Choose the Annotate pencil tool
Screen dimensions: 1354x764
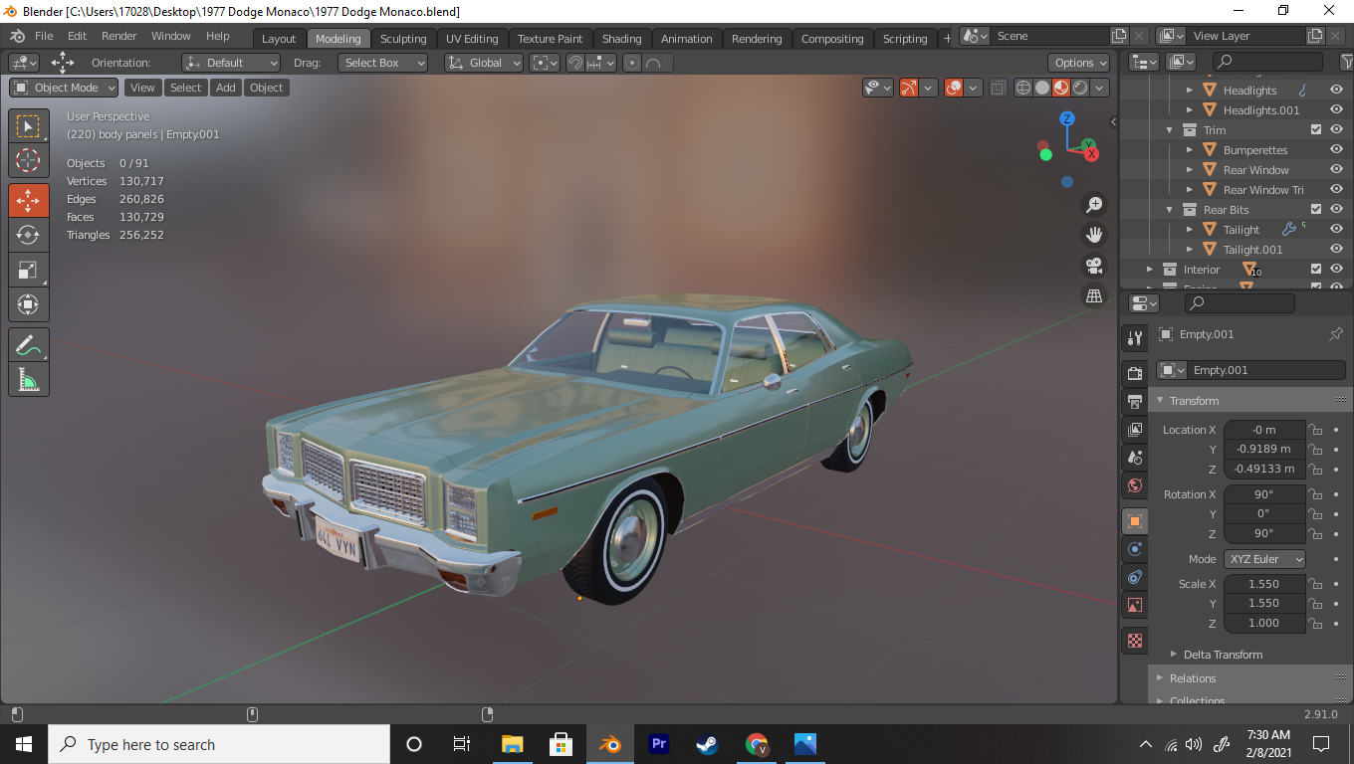click(29, 344)
